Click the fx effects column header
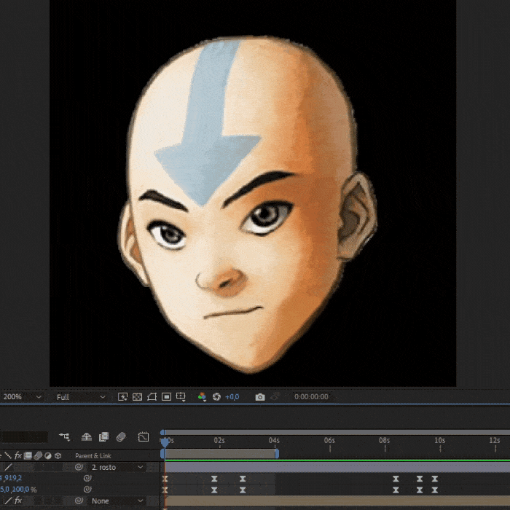This screenshot has height=510, width=510. [x=18, y=455]
